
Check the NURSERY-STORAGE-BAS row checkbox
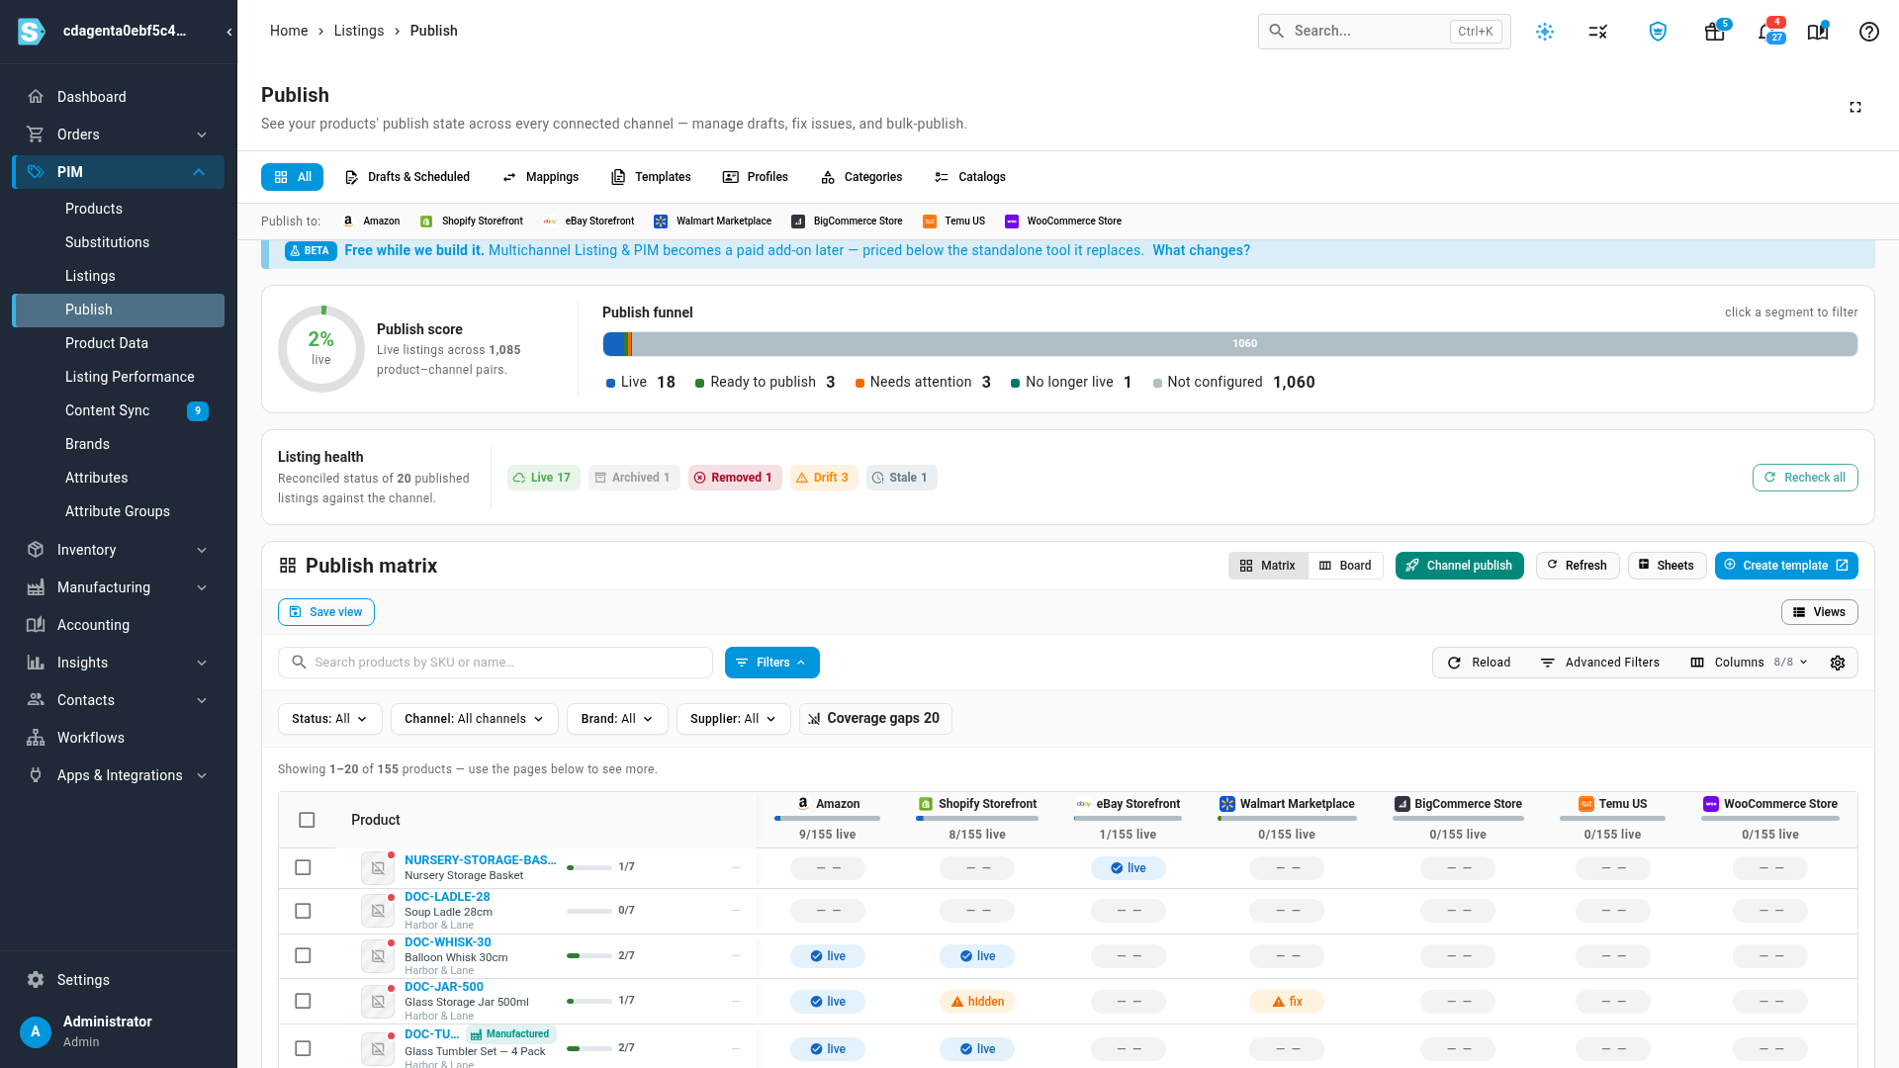tap(303, 867)
